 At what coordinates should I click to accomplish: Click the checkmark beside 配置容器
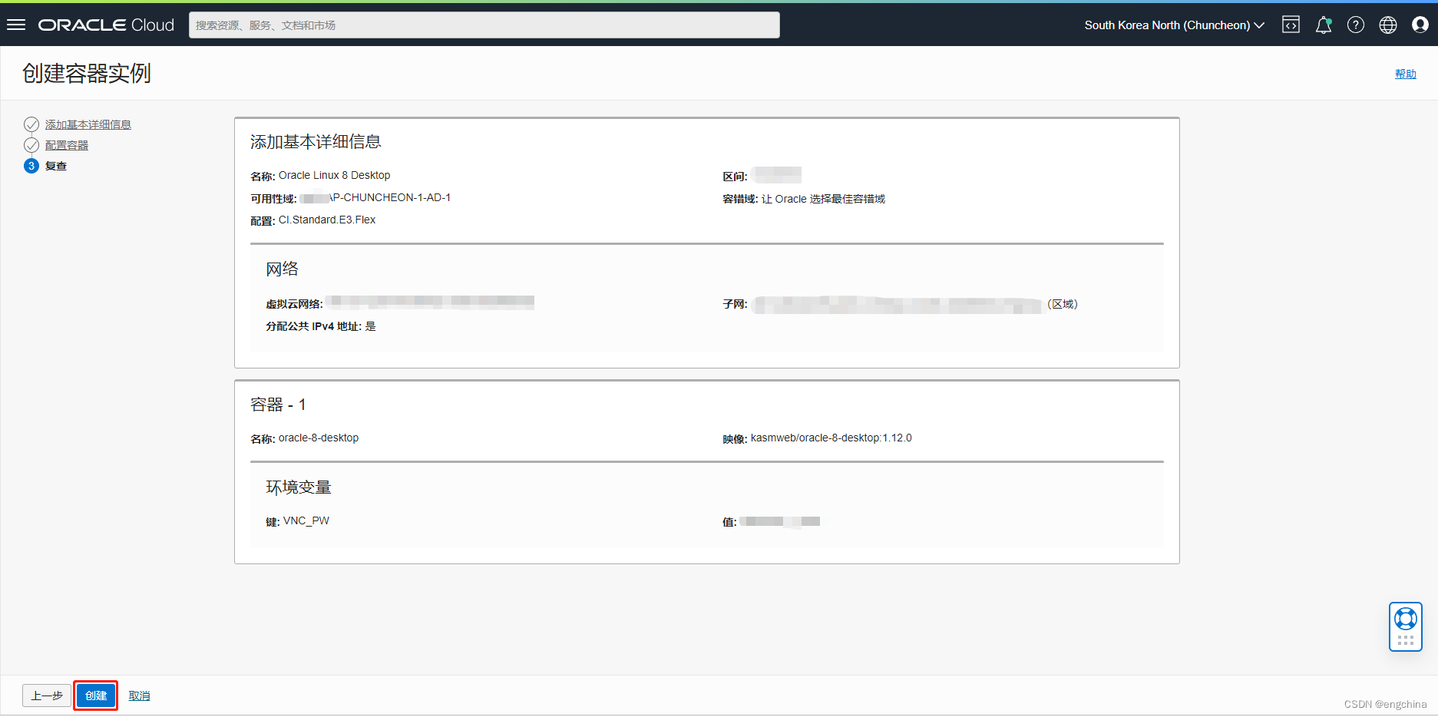coord(31,145)
